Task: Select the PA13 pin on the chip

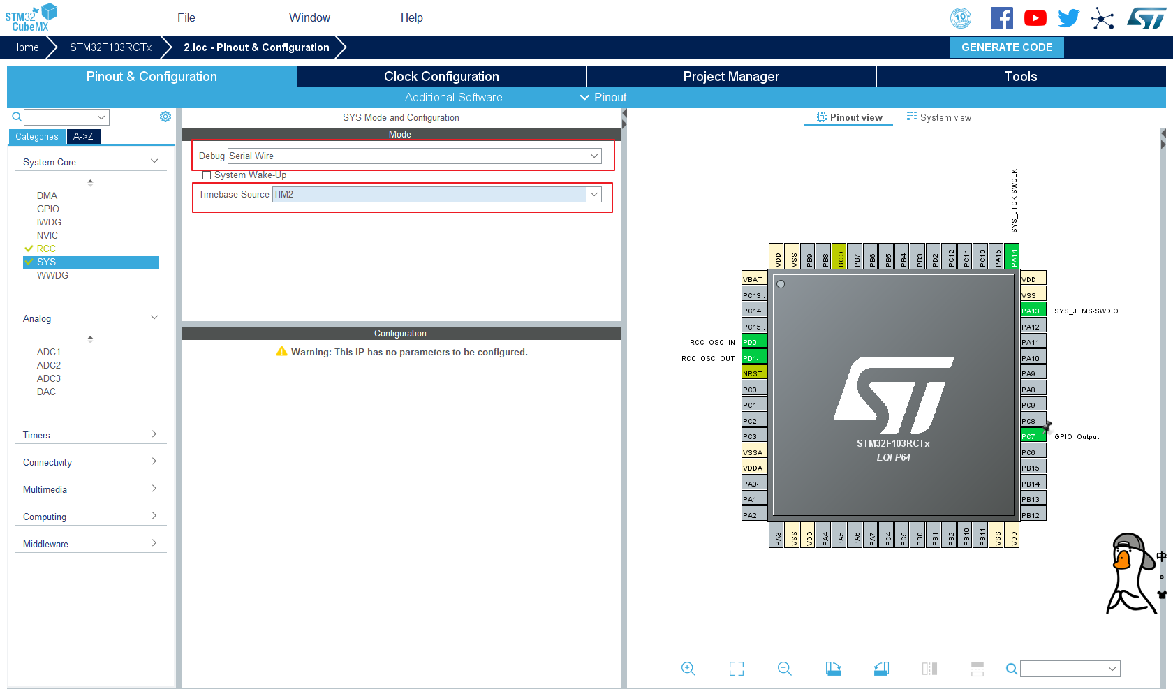Action: pyautogui.click(x=1033, y=311)
